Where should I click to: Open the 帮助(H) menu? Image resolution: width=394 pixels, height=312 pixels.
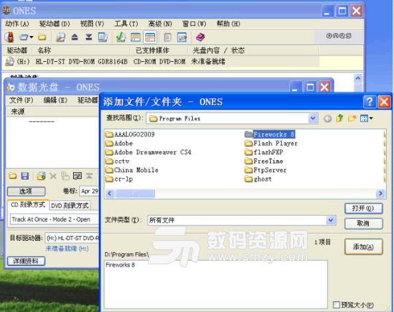pyautogui.click(x=229, y=24)
